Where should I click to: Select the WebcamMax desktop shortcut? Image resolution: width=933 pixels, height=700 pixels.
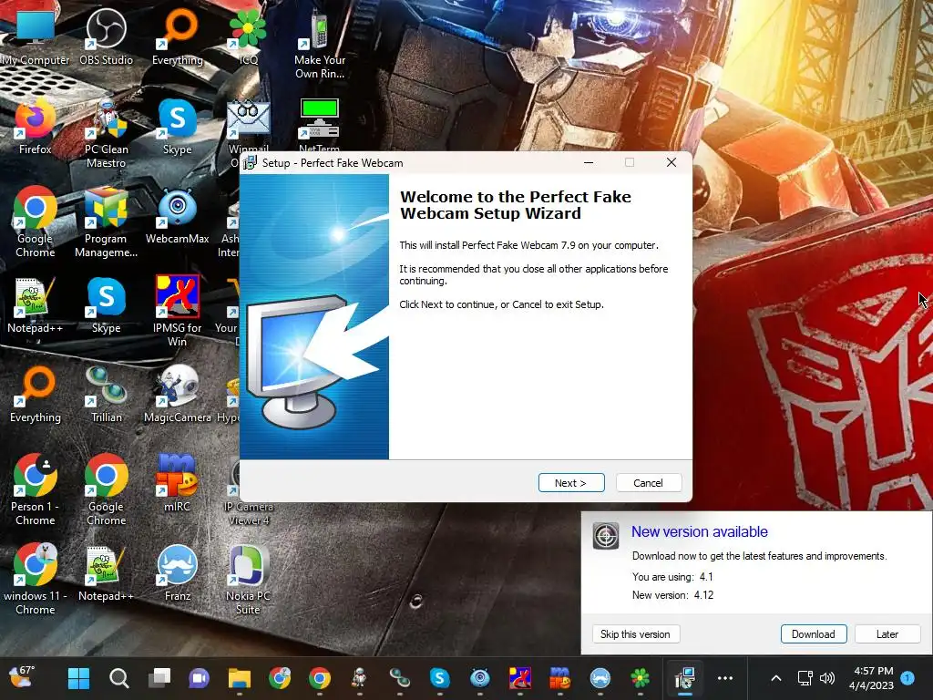click(178, 216)
